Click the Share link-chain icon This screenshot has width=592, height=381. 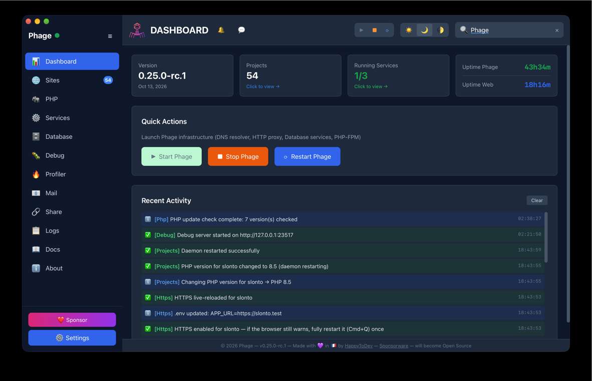36,212
